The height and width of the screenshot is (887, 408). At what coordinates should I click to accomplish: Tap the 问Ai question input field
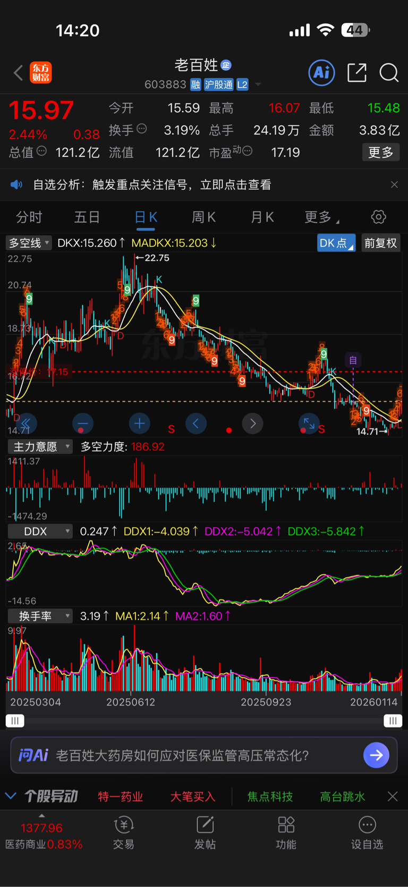tap(204, 755)
